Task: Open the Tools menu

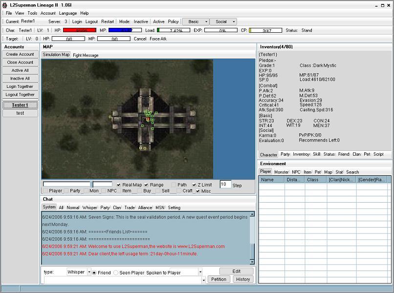Action: [32, 13]
